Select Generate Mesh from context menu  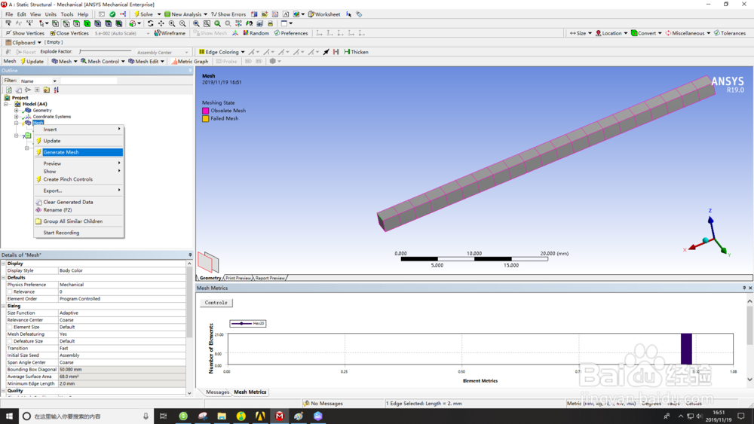tap(79, 152)
